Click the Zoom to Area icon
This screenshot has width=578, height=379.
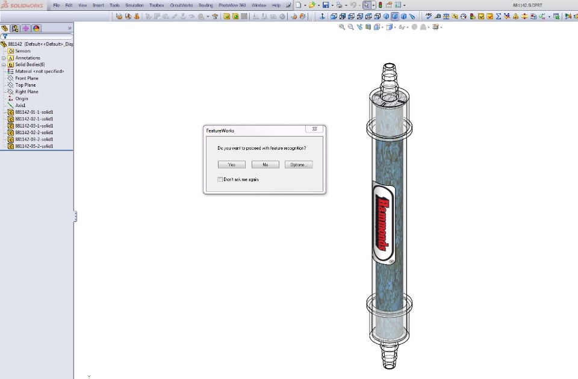(x=350, y=27)
